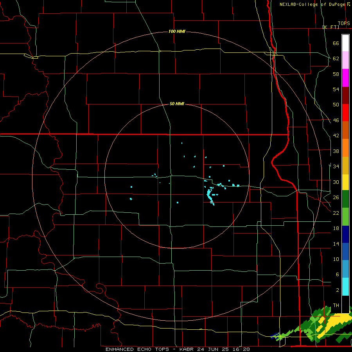Select the bright orange legend swatch

345,148
